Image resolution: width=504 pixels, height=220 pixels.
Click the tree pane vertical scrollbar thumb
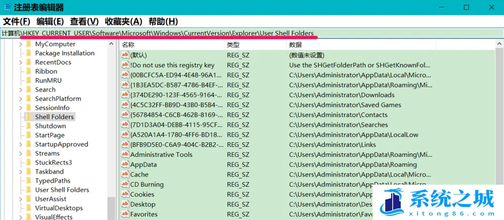point(112,208)
